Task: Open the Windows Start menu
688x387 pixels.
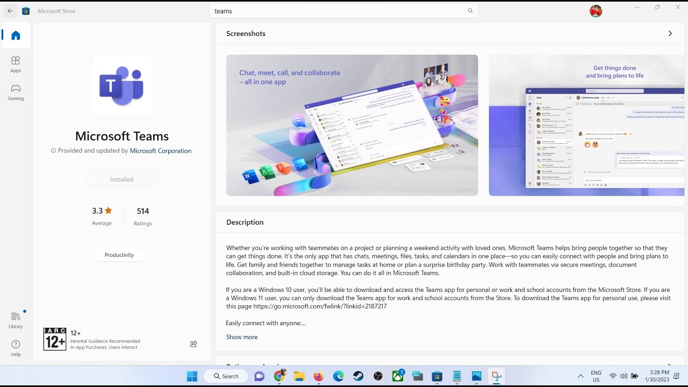Action: (x=192, y=376)
